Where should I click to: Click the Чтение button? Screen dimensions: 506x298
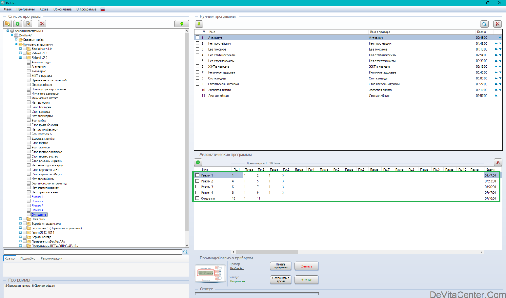point(306,279)
